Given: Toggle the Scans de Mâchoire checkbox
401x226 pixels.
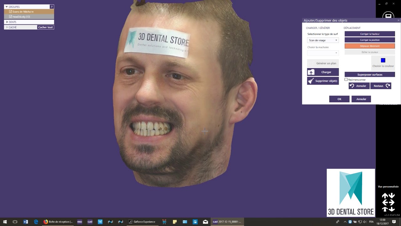Looking at the screenshot, I should [x=10, y=12].
